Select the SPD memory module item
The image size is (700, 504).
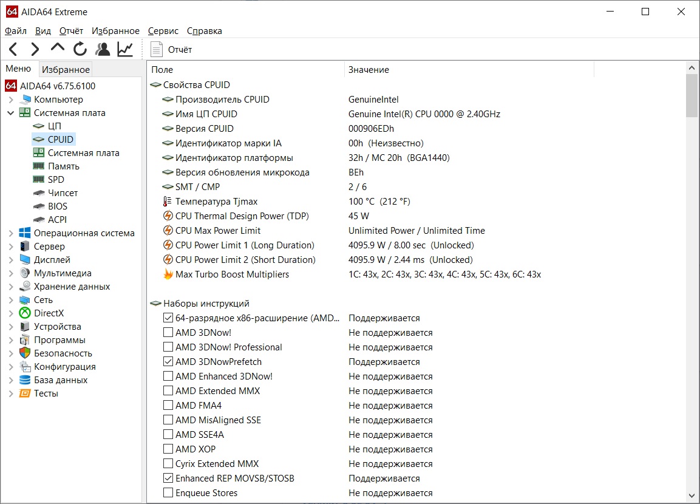[x=56, y=179]
